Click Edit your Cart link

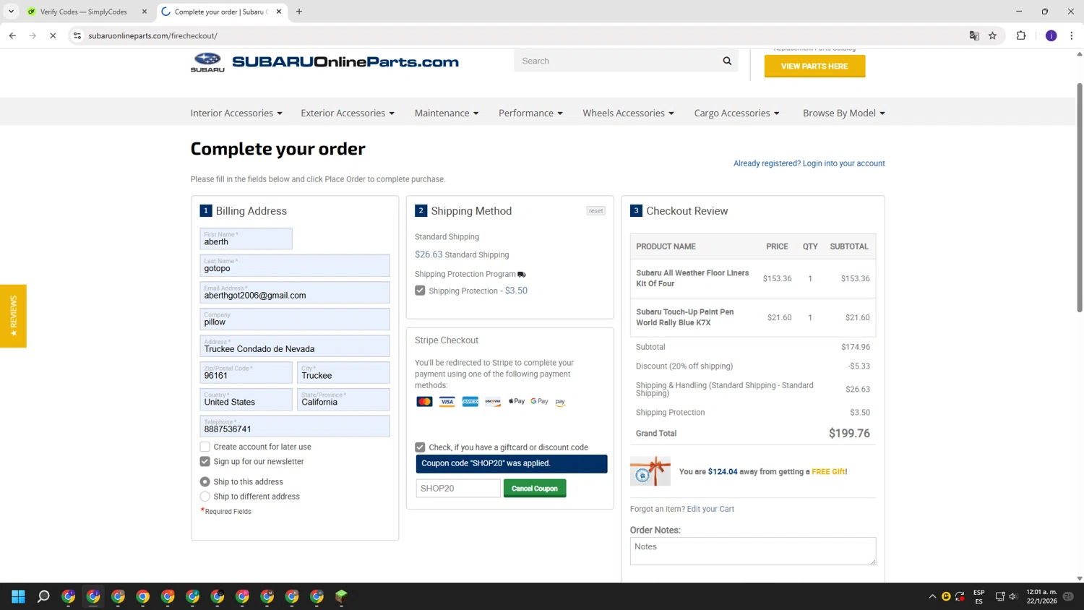point(710,509)
